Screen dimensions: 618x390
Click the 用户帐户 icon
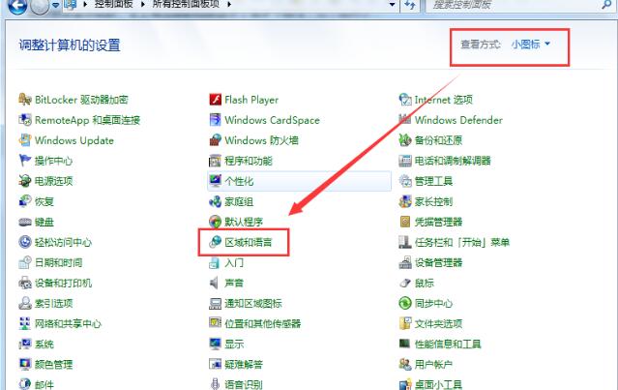pos(405,364)
